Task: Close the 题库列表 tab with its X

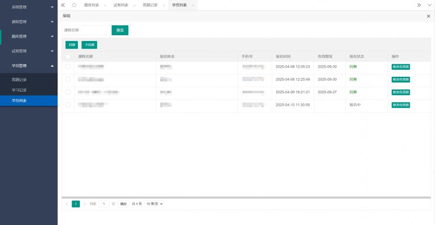Action: [x=105, y=5]
